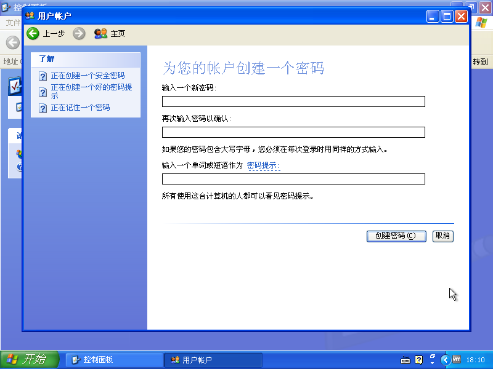Expand the hidden icons chevron in system tray
Viewport: 493px width, 369px height.
446,360
